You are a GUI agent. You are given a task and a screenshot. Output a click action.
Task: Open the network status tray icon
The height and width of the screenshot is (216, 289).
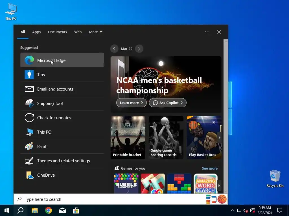coord(239,210)
